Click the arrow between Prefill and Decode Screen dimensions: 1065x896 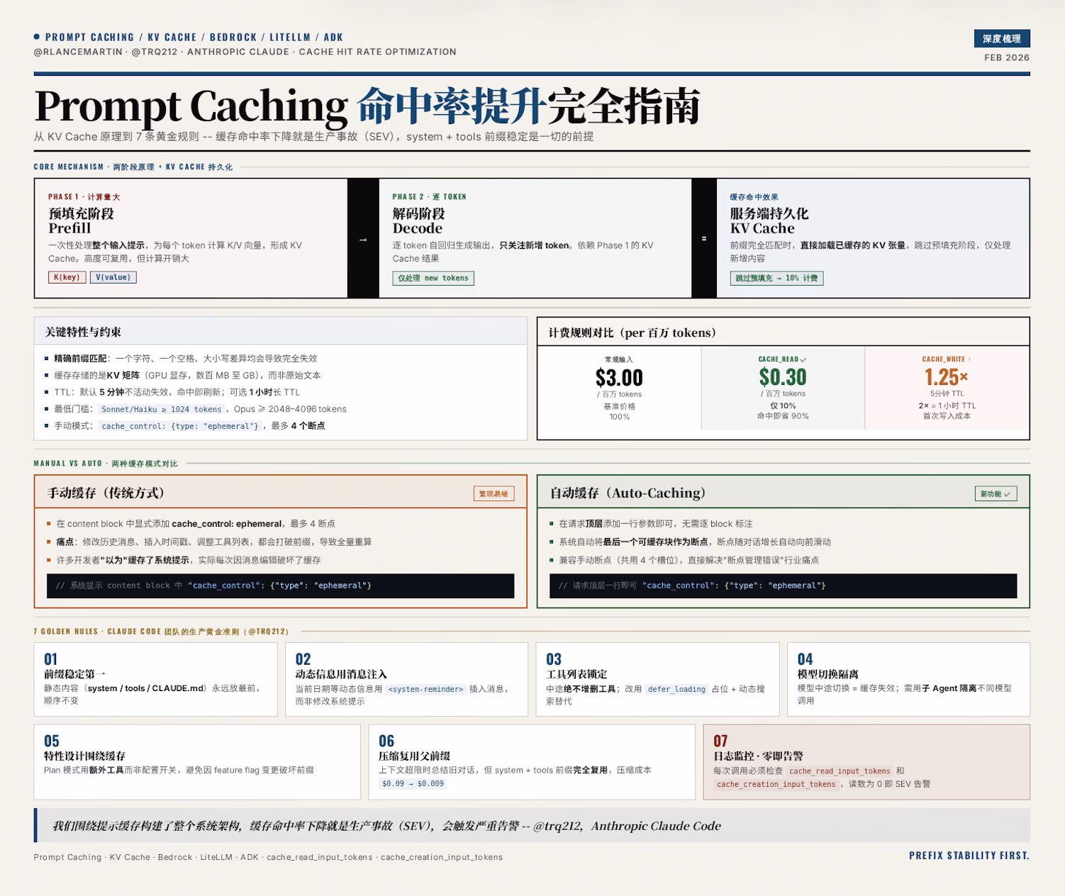pos(363,240)
